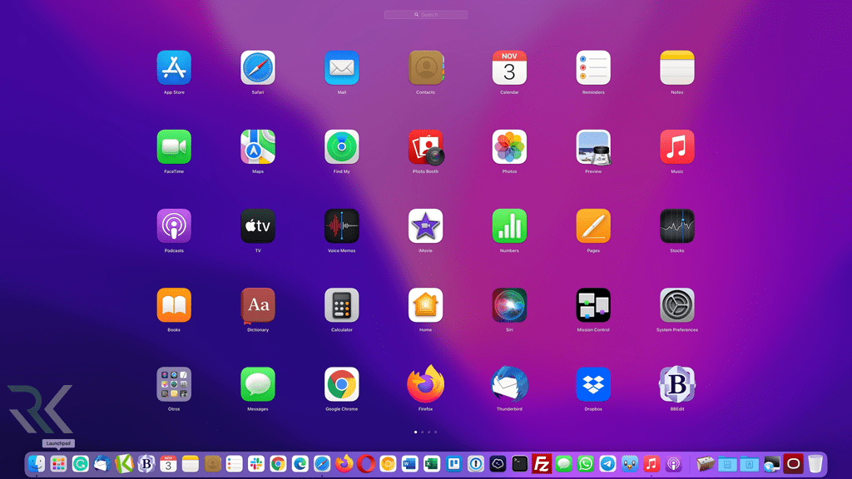Image resolution: width=852 pixels, height=479 pixels.
Task: Go to the second Launchpad page dot
Action: 422,432
